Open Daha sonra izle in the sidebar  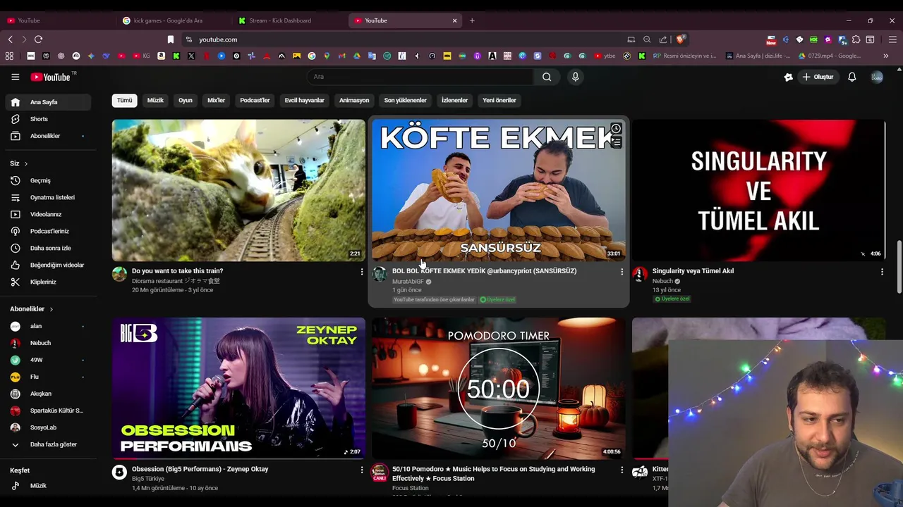(48, 248)
